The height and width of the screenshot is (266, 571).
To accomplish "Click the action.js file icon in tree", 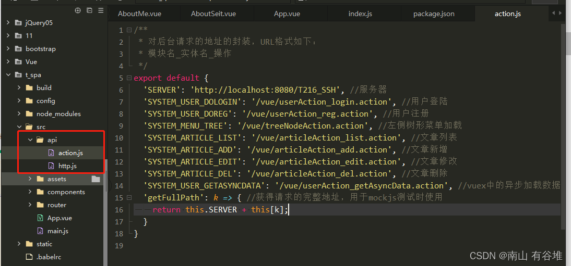I will click(x=51, y=153).
